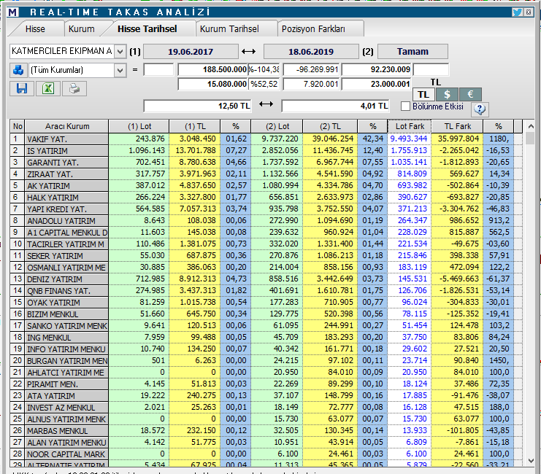Click the No column header
The image size is (541, 474).
pyautogui.click(x=18, y=126)
